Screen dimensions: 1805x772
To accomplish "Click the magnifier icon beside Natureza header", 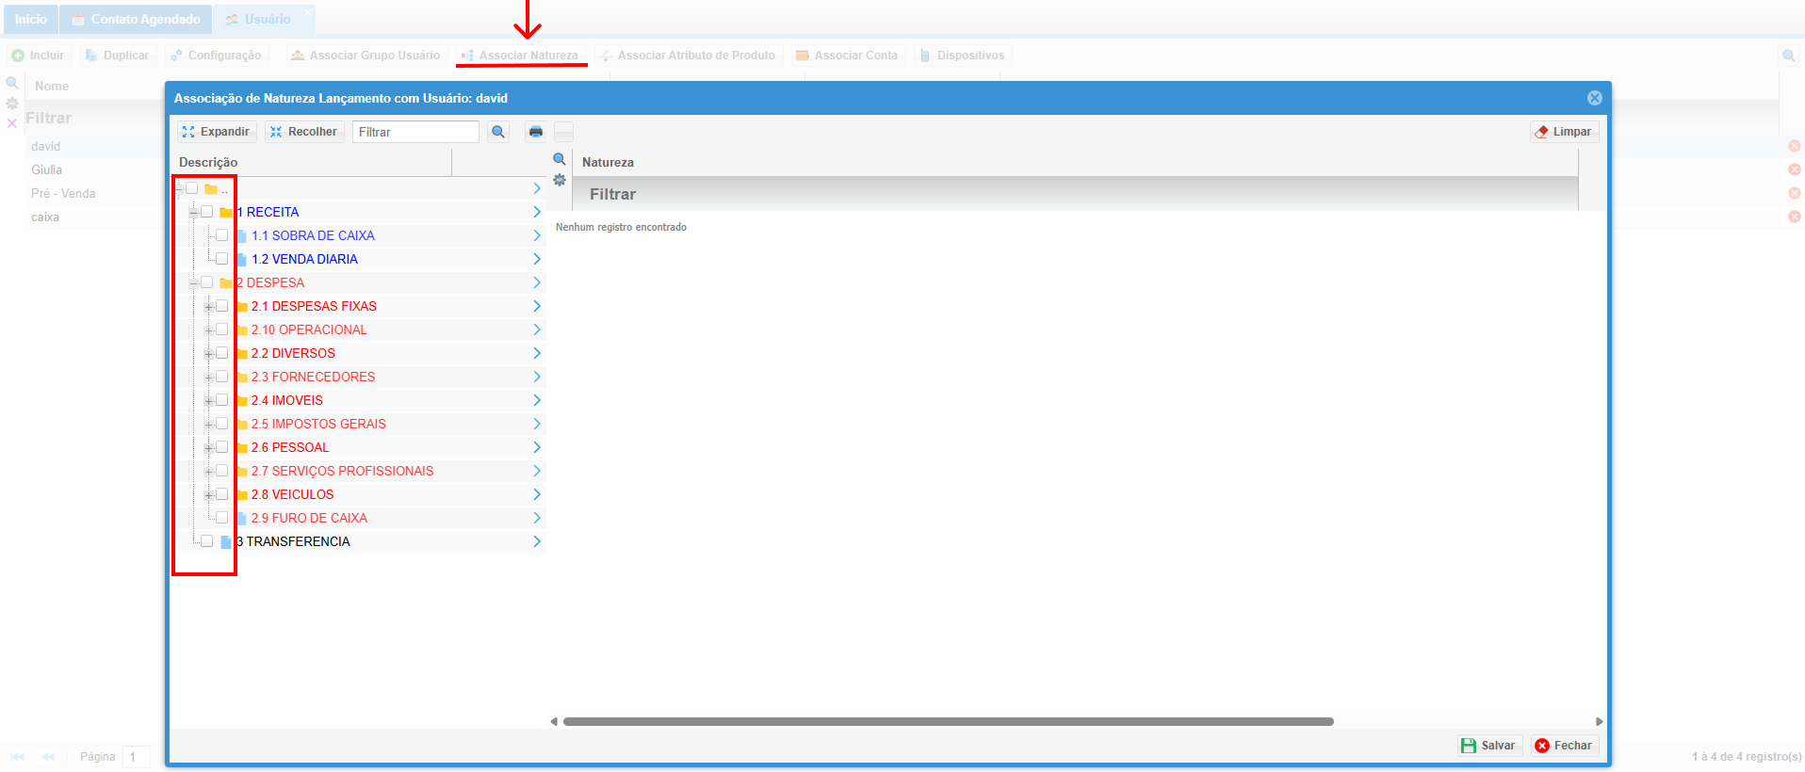I will point(560,159).
